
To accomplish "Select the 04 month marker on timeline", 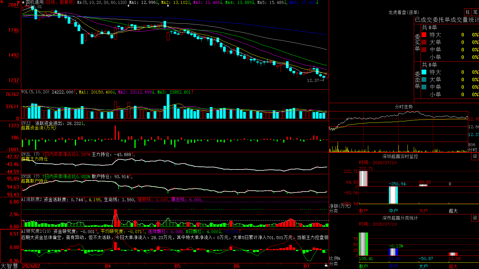I will click(x=108, y=266).
